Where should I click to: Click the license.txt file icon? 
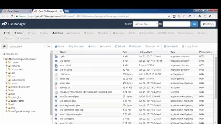point(56,87)
